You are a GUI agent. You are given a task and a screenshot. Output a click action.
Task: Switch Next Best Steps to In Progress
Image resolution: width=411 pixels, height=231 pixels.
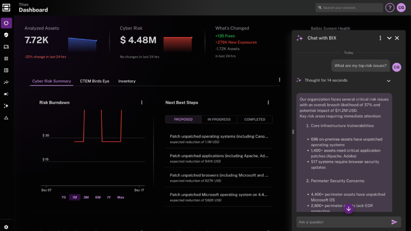coord(219,120)
